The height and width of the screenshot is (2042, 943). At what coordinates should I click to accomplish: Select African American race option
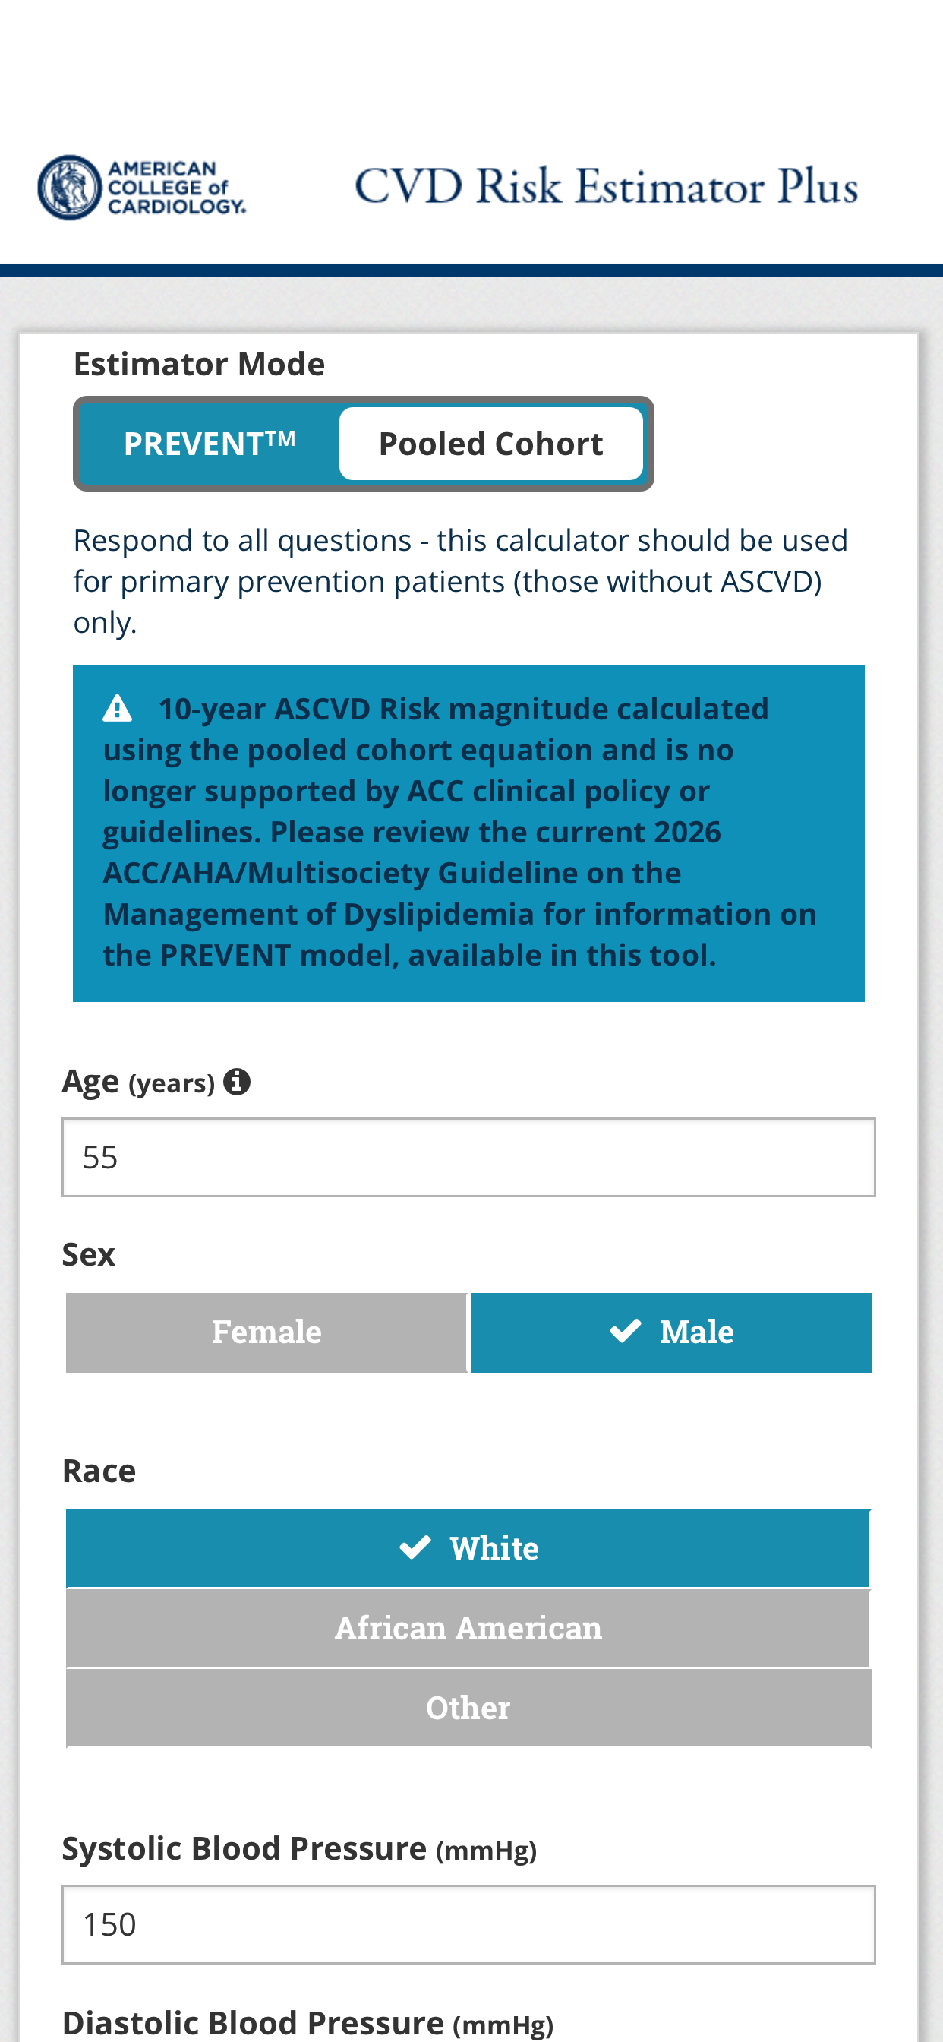[x=468, y=1628]
